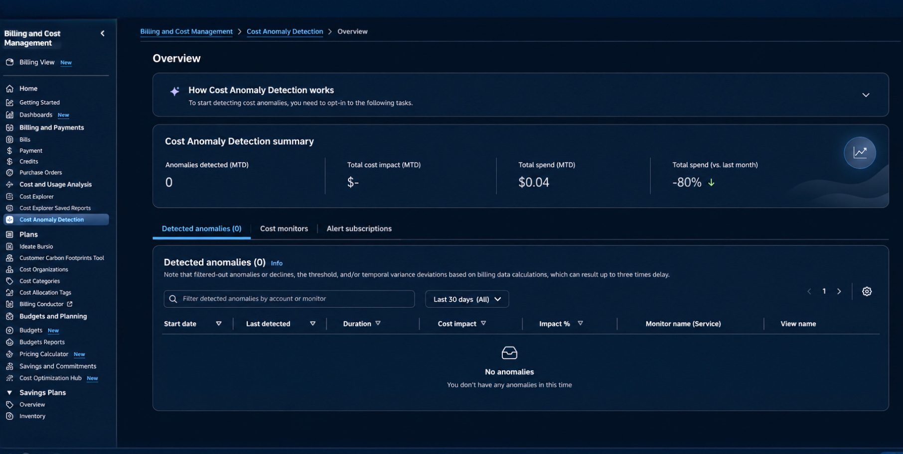
Task: Open Savings Plans Overview link
Action: 32,405
